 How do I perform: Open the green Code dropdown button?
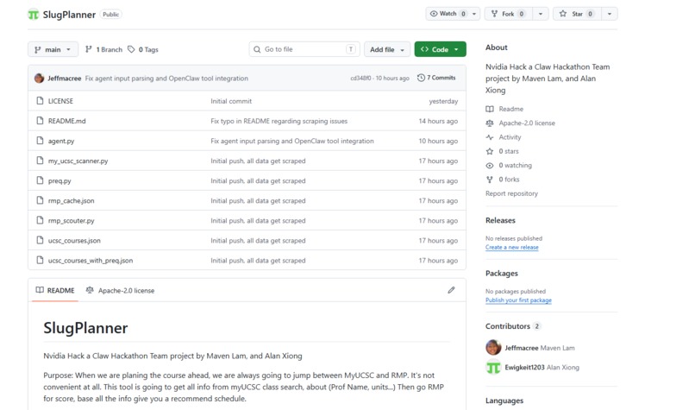[x=440, y=49]
